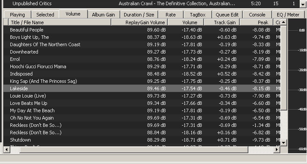Click the Australian Crawl album text

[177, 3]
